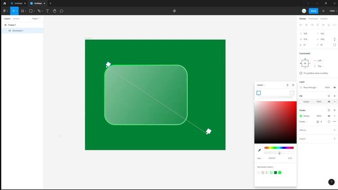
Task: Open the stroke position Inside dropdown
Action: [x=303, y=122]
